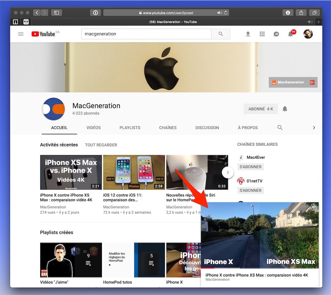Click the mini player video
331x295 pixels.
[260, 235]
